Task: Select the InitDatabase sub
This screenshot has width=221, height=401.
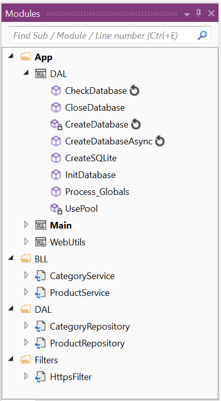Action: tap(90, 175)
